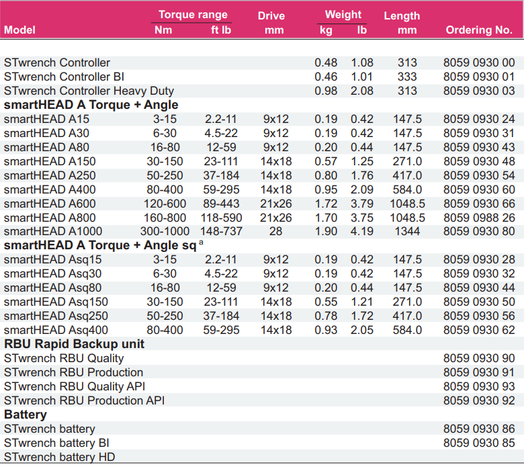524x467 pixels.
Task: Click the 1344 length value
Action: (x=407, y=231)
